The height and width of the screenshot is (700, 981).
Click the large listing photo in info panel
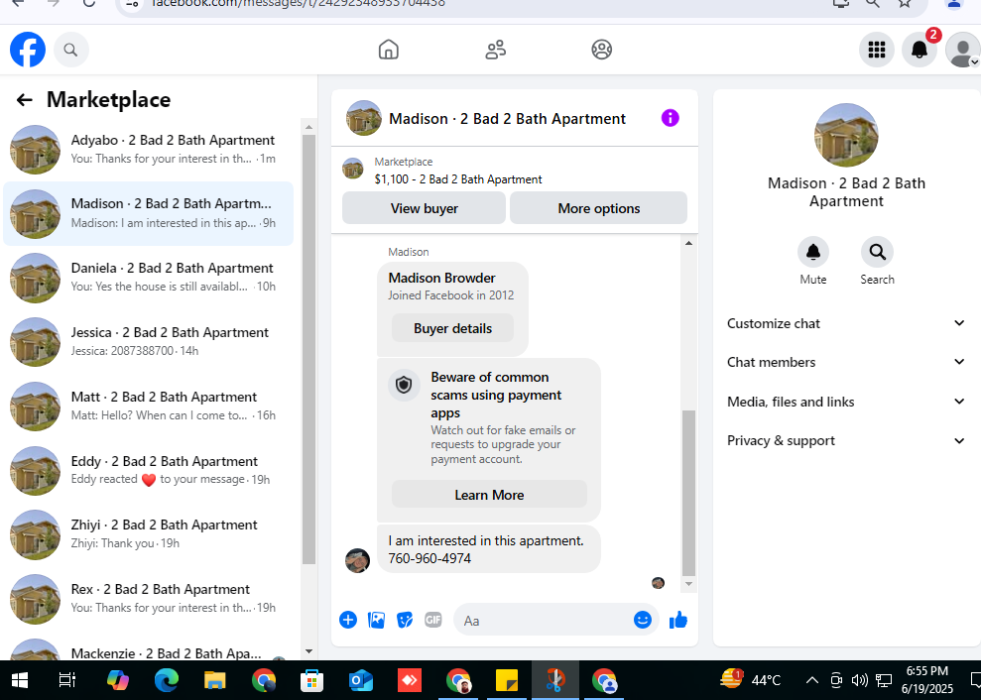[x=846, y=135]
